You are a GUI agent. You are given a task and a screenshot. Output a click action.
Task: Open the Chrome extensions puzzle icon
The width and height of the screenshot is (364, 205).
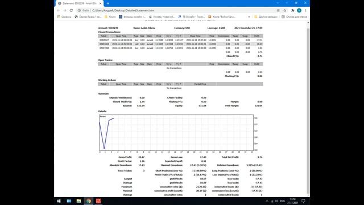(x=292, y=10)
